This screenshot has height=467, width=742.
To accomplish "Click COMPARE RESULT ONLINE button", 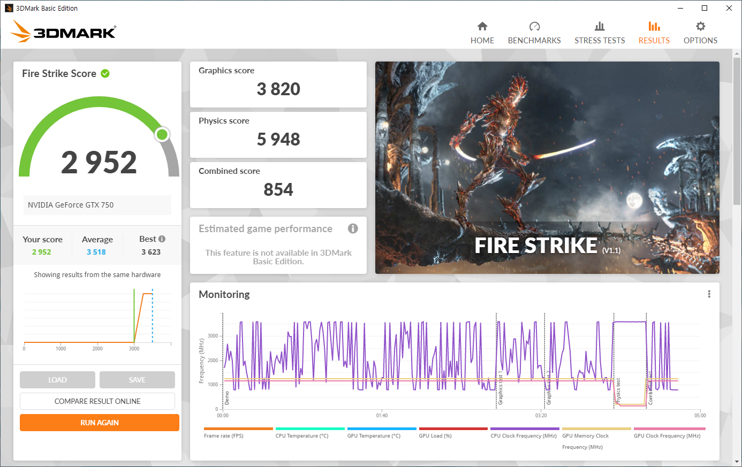I will (97, 401).
